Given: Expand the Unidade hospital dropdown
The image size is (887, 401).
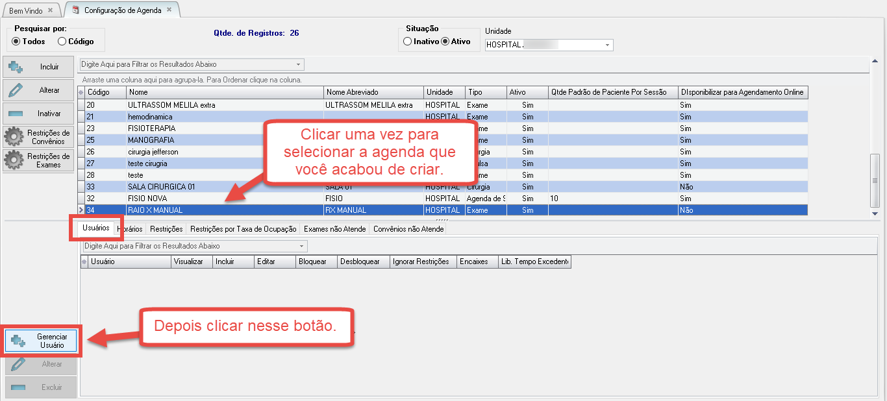Looking at the screenshot, I should [608, 45].
